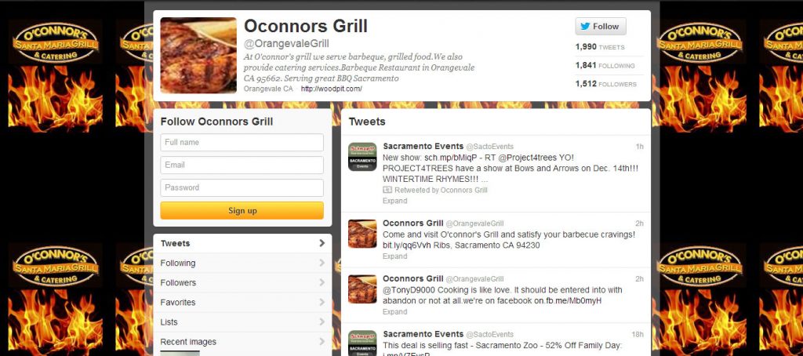Viewport: 803px width, 356px height.
Task: Click Sacramento Events avatar in first tweet
Action: tap(362, 157)
